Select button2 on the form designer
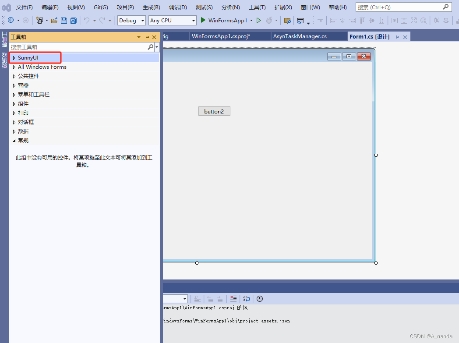The image size is (459, 343). click(214, 111)
